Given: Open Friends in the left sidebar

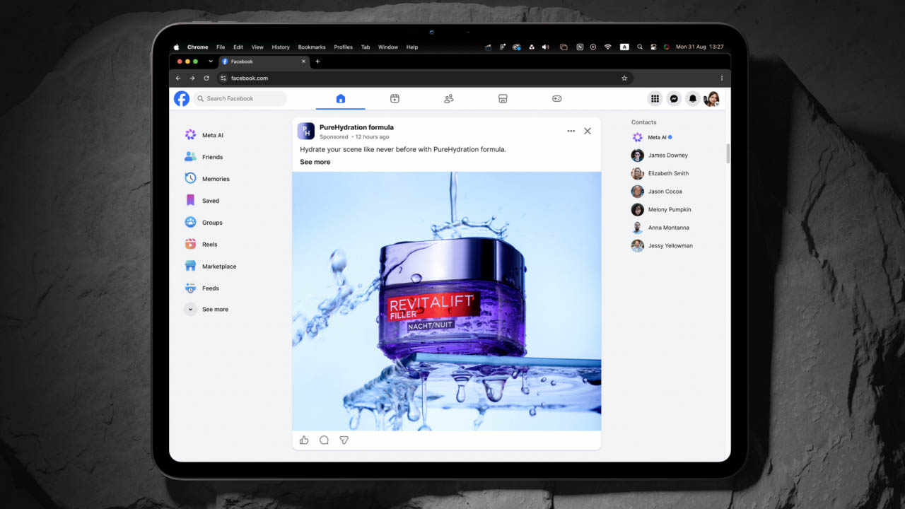Looking at the screenshot, I should pos(204,157).
